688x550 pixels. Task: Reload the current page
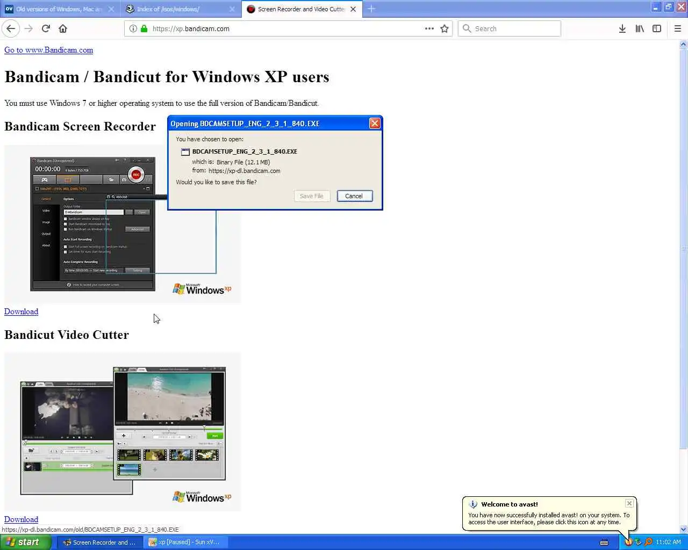46,28
